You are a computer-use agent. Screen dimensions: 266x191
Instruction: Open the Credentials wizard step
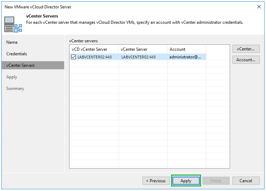(x=16, y=54)
